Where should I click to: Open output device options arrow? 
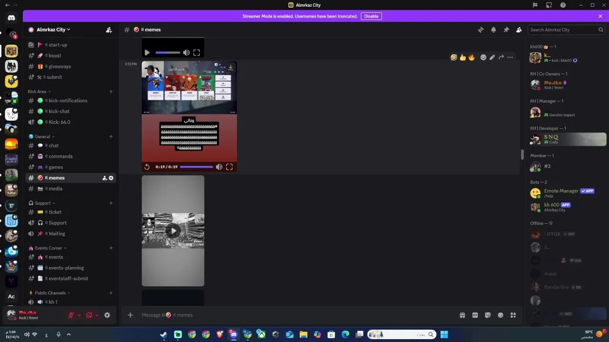pos(97,315)
